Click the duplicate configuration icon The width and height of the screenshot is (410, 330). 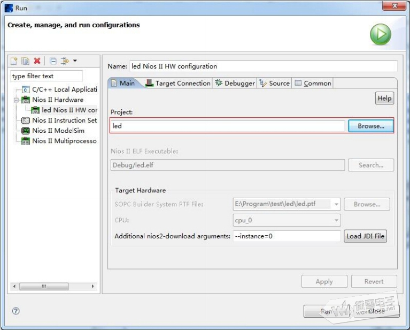point(25,61)
